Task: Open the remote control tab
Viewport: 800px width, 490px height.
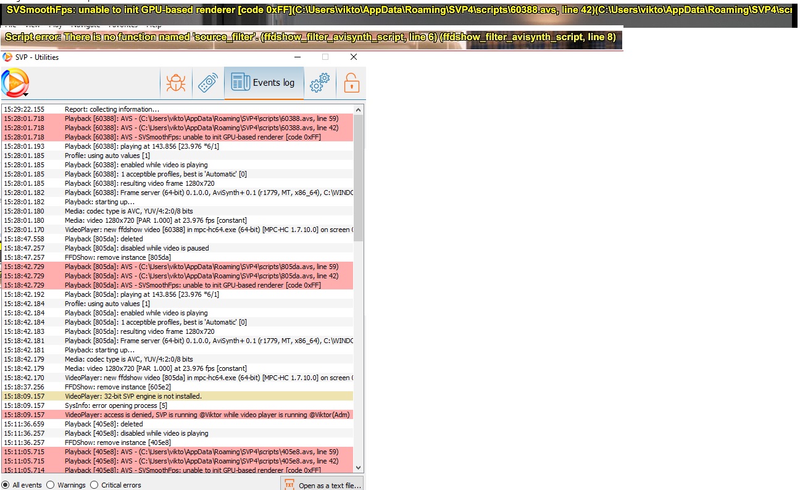Action: [x=208, y=83]
